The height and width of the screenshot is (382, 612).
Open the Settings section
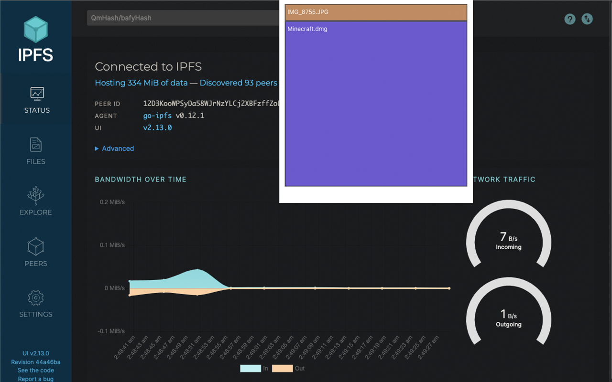click(36, 303)
